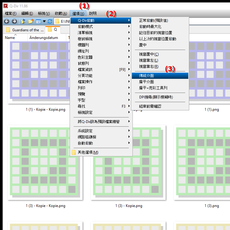Click the folder icon in address bar
The image size is (230, 230).
point(57,21)
